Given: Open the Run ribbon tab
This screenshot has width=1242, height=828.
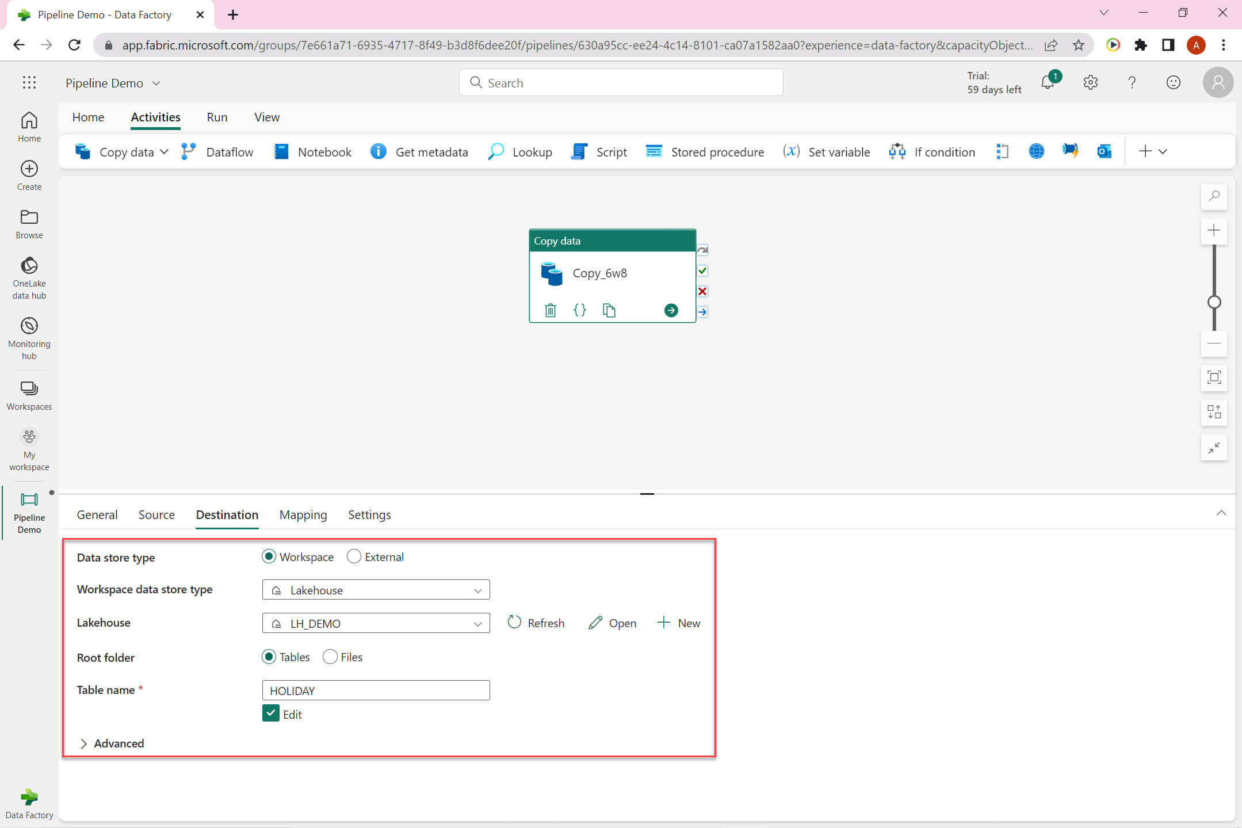Looking at the screenshot, I should point(217,117).
